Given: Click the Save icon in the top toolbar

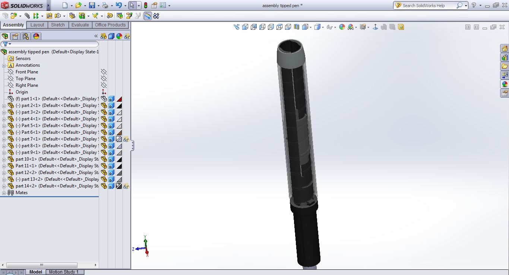Looking at the screenshot, I should click(x=92, y=5).
